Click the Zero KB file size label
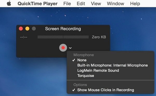 99,37
